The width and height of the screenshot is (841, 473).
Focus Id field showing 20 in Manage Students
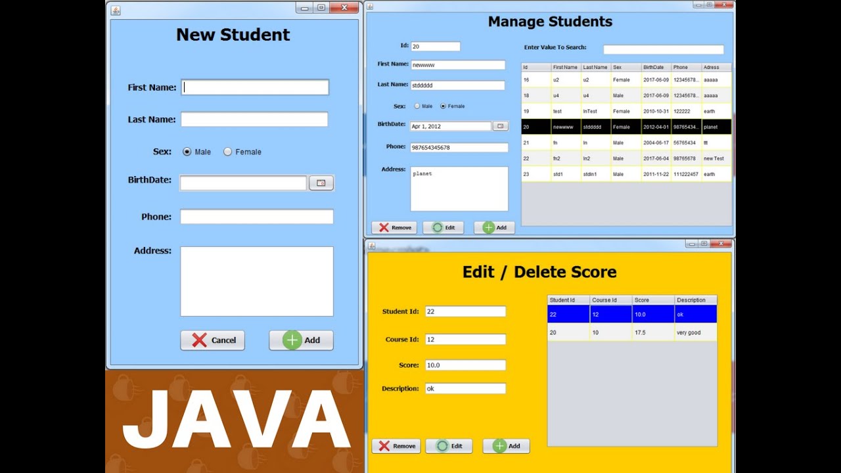pyautogui.click(x=436, y=47)
